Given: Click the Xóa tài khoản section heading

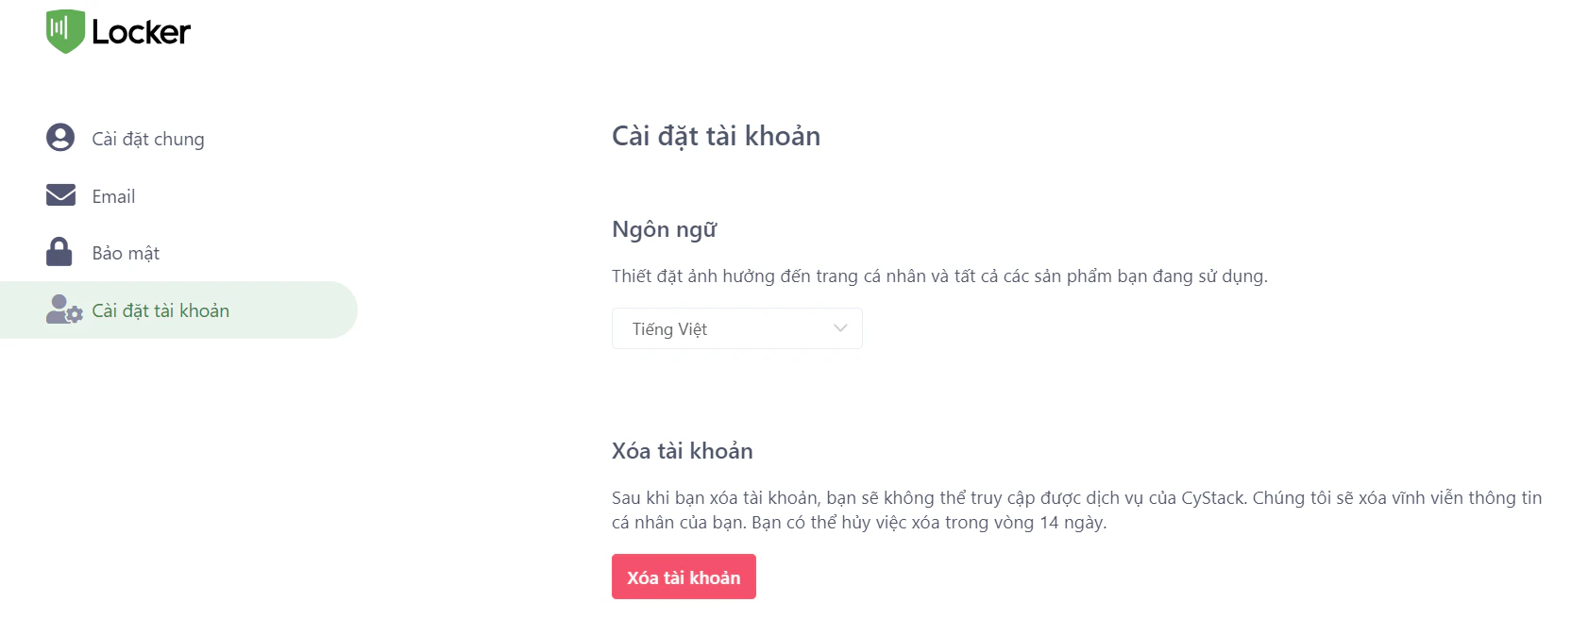Looking at the screenshot, I should click(681, 450).
